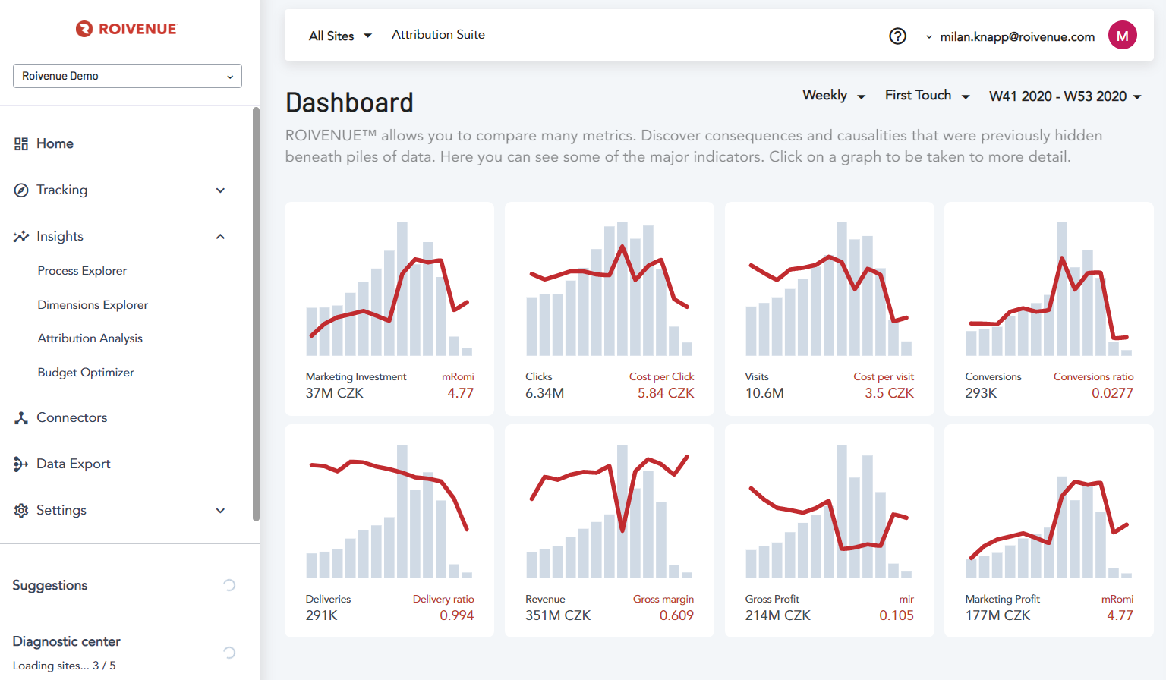Click the Settings gear icon
1166x680 pixels.
21,511
